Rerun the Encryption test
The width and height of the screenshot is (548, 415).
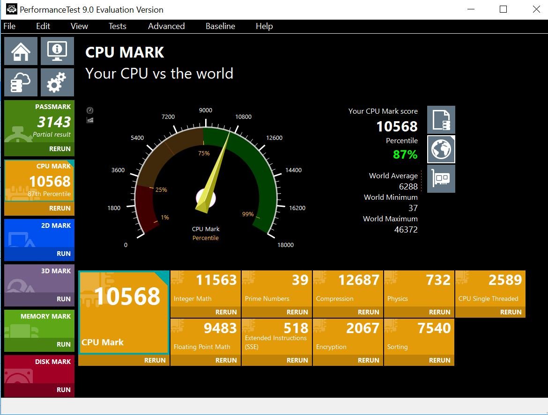point(348,360)
